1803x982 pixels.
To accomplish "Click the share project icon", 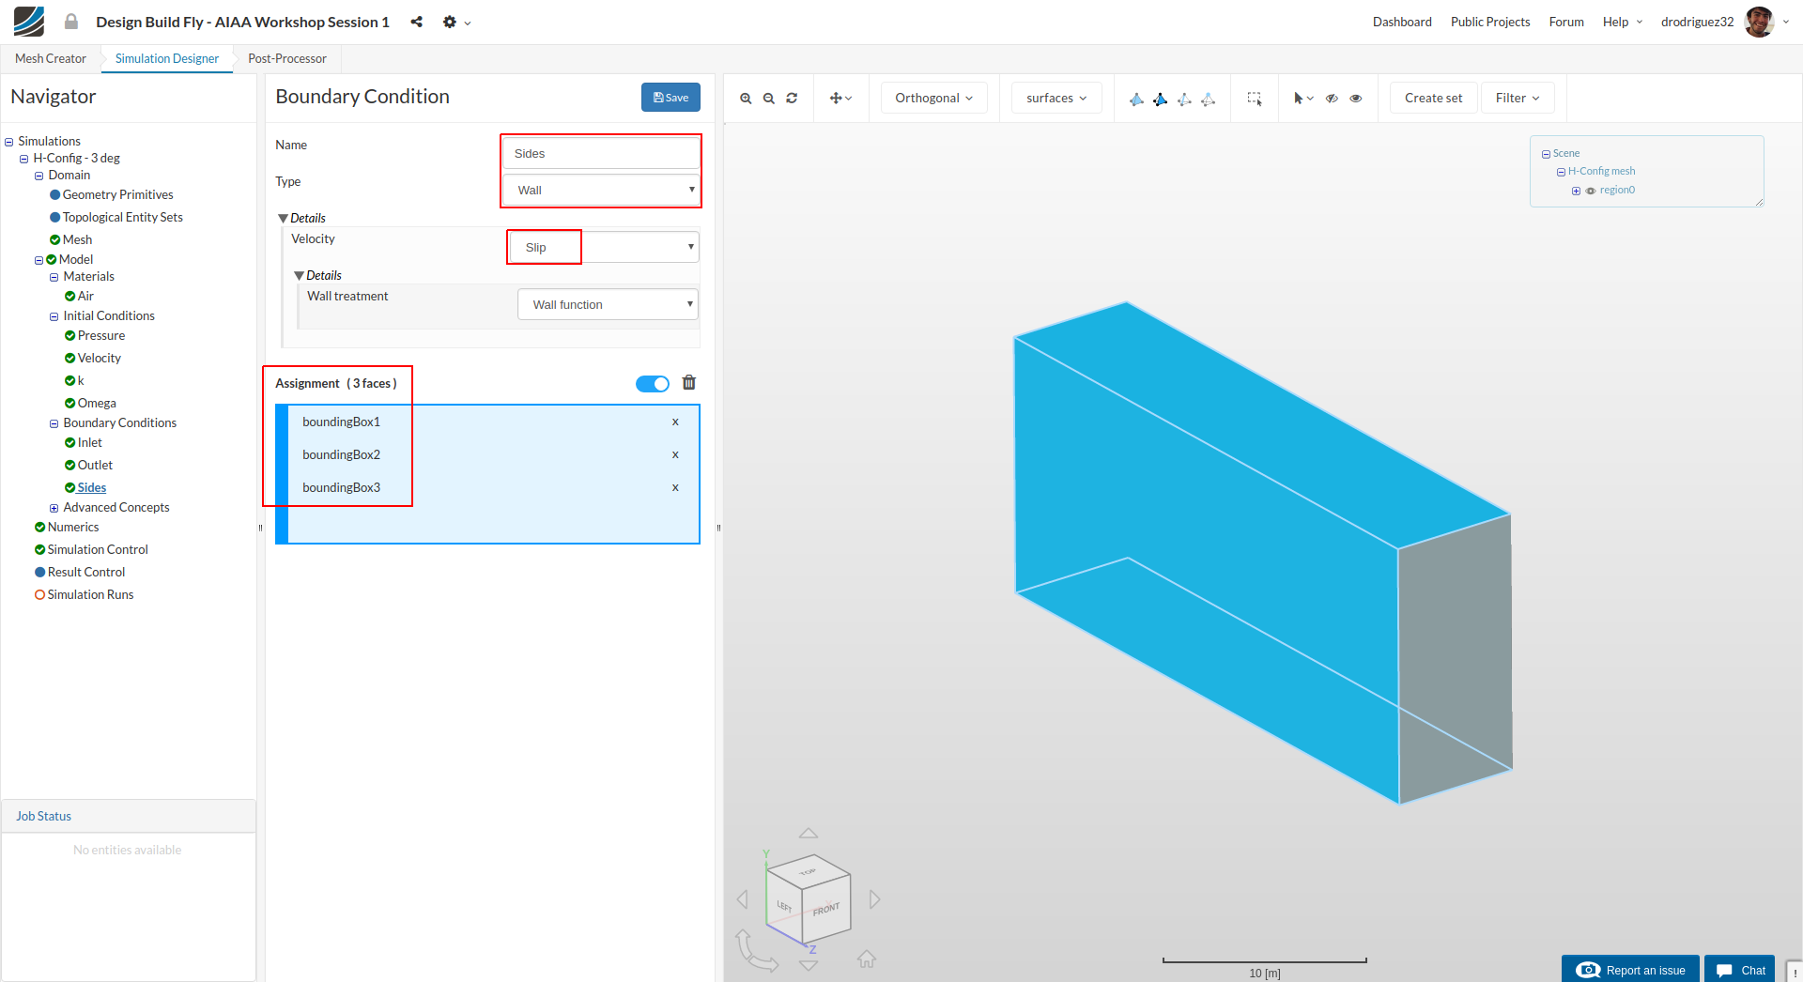I will pos(416,22).
